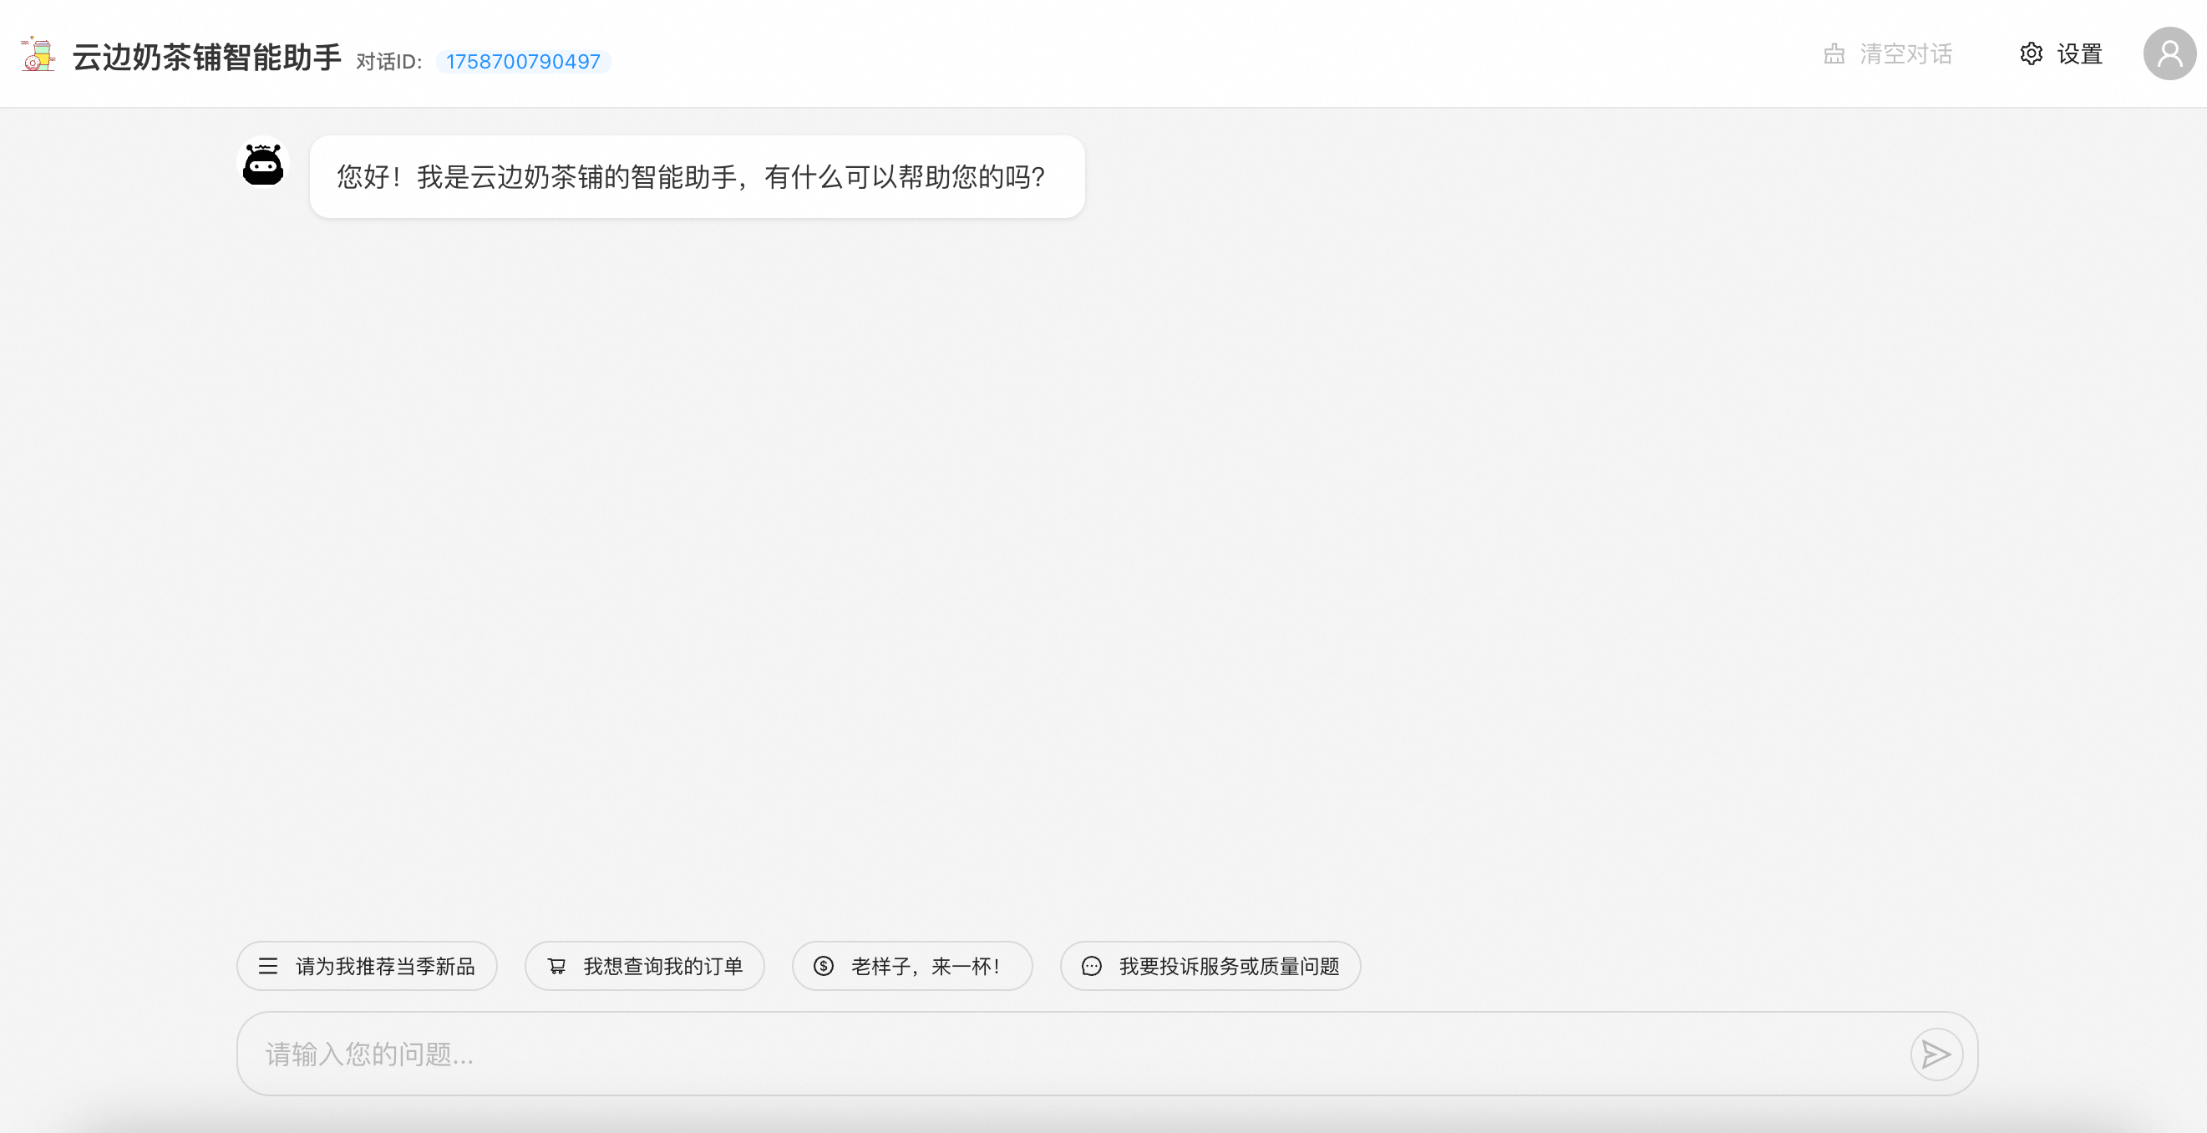Click conversation ID badge 1758700790497
This screenshot has width=2207, height=1133.
coord(523,62)
